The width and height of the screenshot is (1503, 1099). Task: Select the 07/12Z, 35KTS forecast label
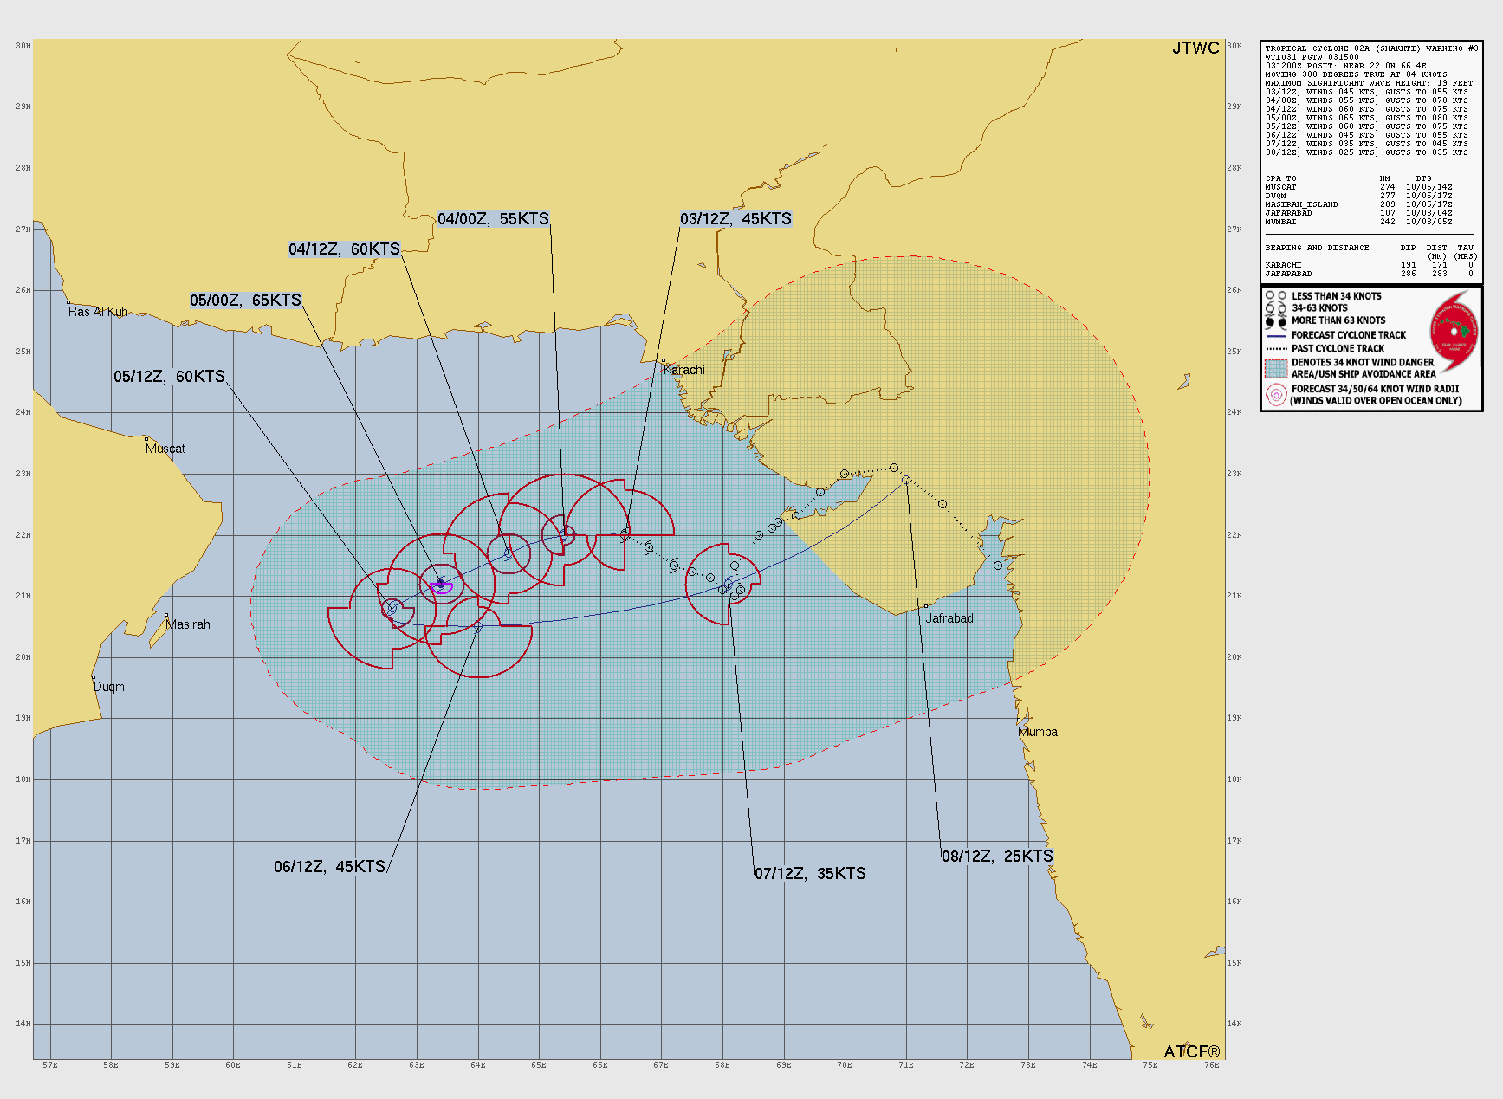point(810,874)
